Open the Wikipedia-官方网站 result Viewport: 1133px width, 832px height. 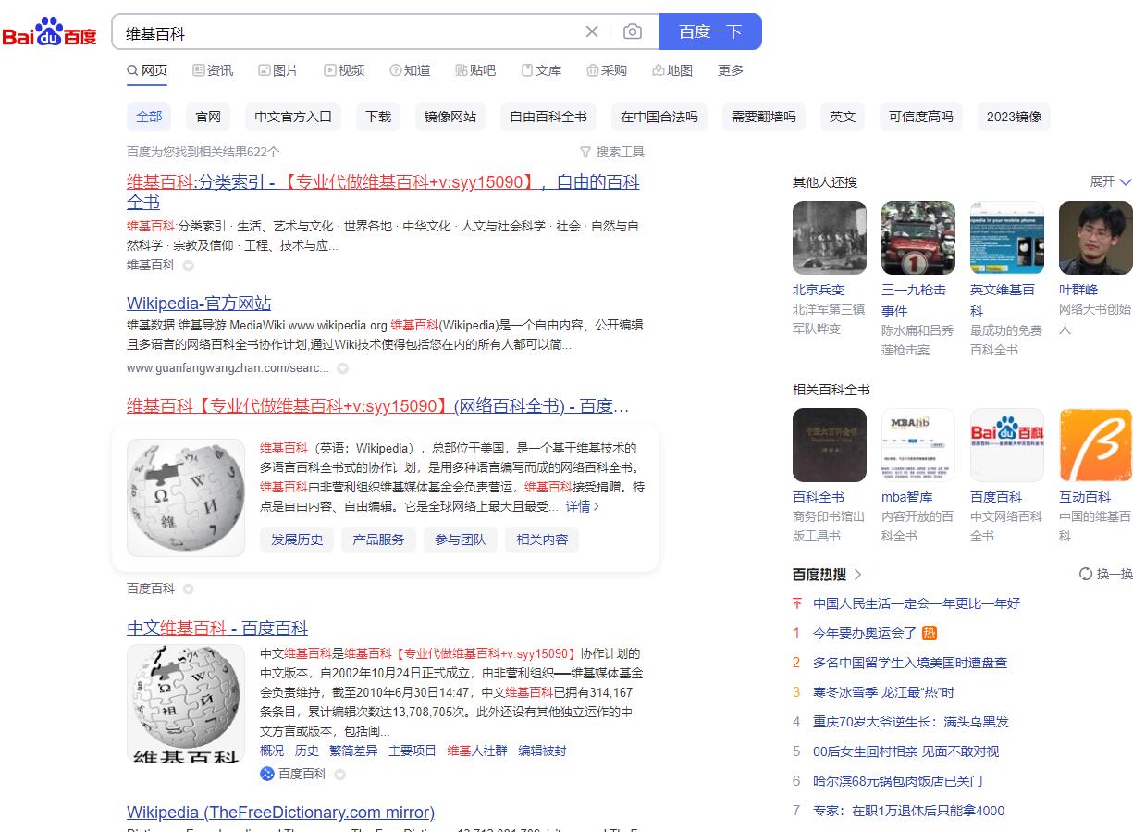click(x=199, y=303)
